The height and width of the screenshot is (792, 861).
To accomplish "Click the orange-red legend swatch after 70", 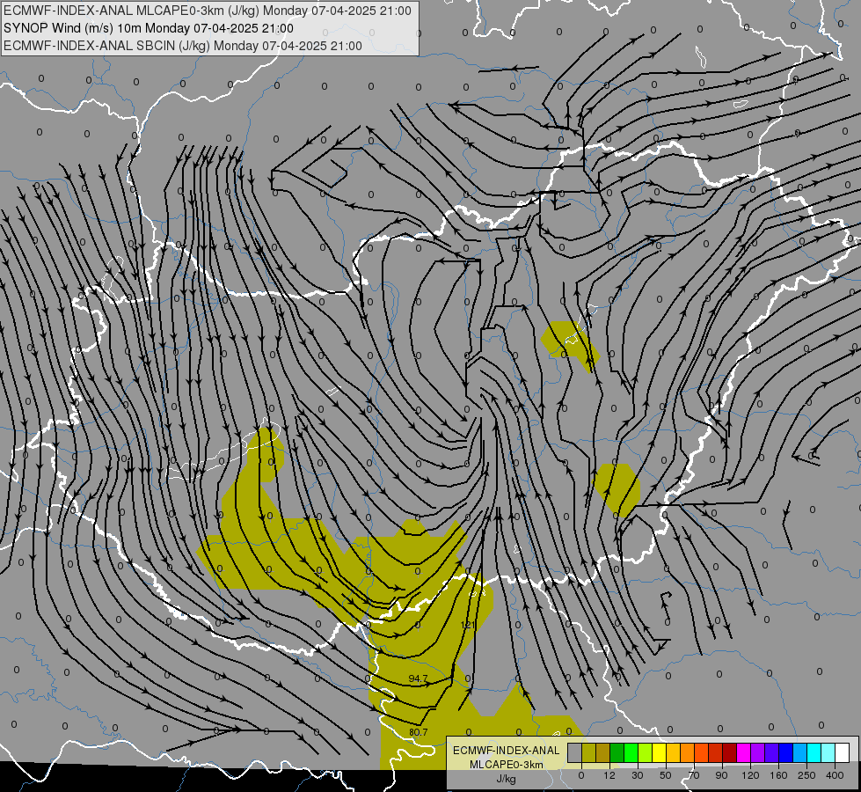I will (x=702, y=752).
